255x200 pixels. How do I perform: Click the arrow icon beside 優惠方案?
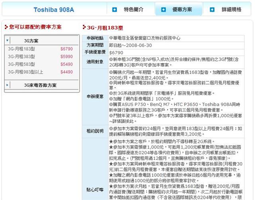pyautogui.click(x=163, y=10)
